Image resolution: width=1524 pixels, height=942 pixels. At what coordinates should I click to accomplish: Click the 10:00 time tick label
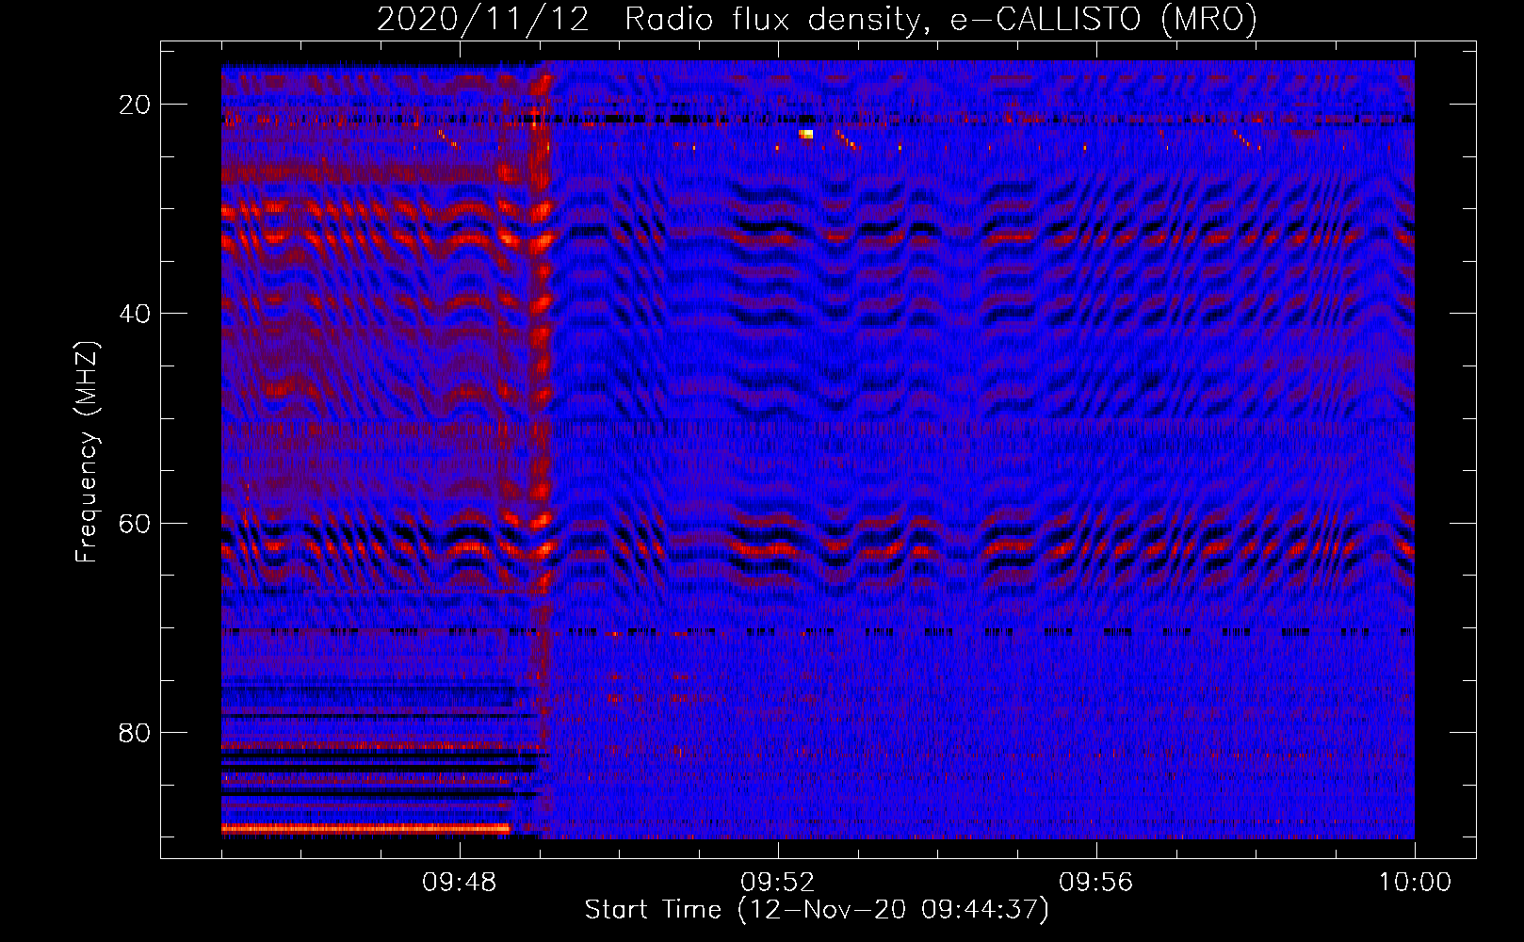[x=1415, y=883]
